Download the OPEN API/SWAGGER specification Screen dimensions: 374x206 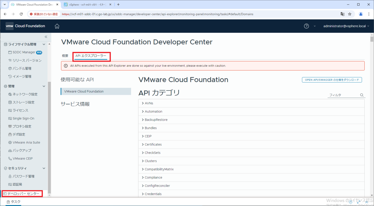pyautogui.click(x=332, y=80)
